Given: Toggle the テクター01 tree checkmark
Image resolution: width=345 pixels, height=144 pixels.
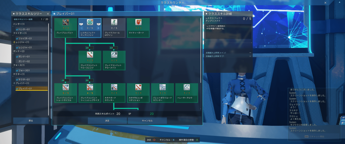Looking at the screenshot, I should (17, 80).
